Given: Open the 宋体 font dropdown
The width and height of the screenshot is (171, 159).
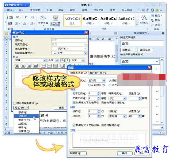Looking at the screenshot, I should pos(45,60).
